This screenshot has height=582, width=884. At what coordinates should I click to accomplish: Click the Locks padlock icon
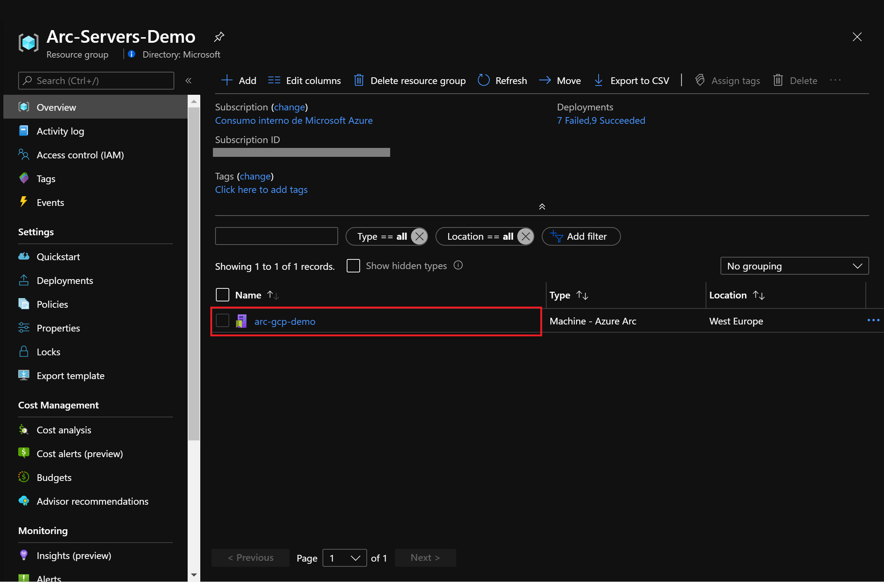[x=24, y=352]
